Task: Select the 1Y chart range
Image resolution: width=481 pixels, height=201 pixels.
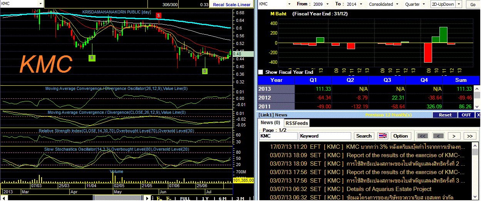Action: coord(206,198)
